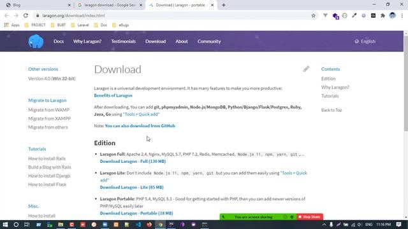Open the Doc bookmarks folder
Screen dimensions: 408x229
(101, 25)
